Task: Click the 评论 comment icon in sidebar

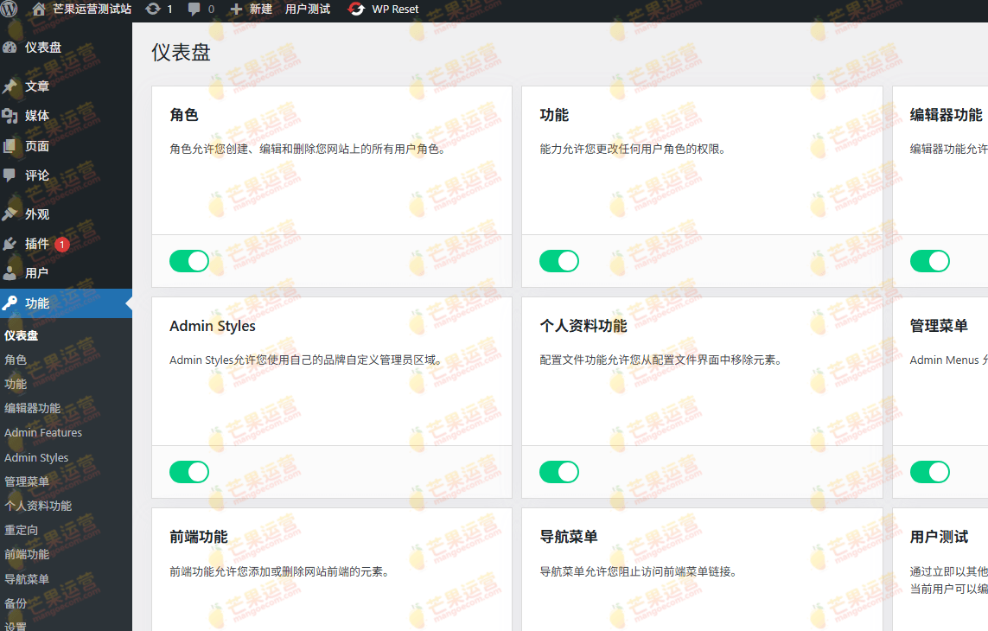Action: (x=10, y=175)
